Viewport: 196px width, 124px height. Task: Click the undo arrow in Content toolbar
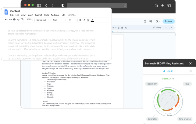tap(6, 20)
